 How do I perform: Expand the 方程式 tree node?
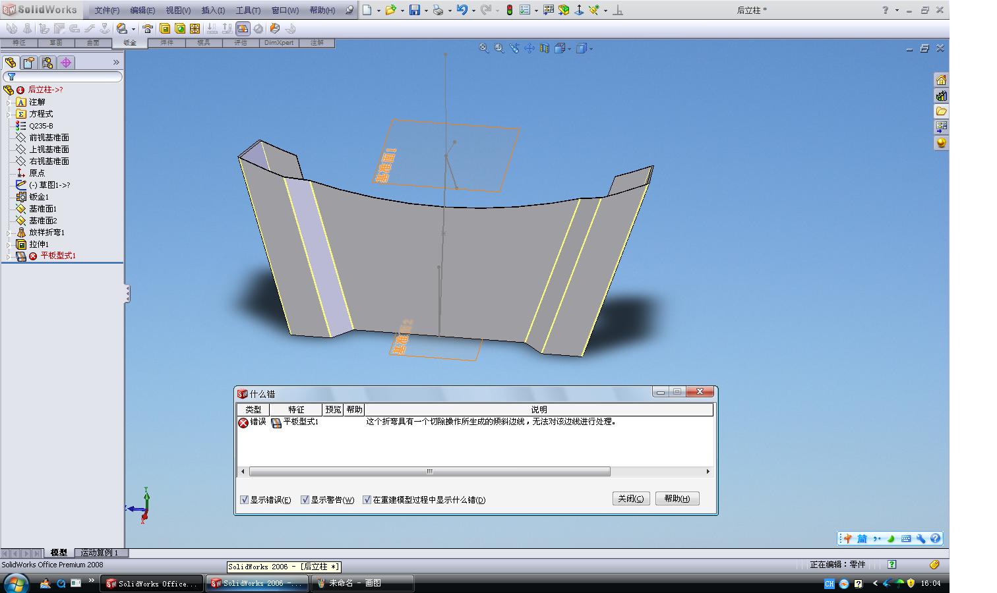pos(9,114)
